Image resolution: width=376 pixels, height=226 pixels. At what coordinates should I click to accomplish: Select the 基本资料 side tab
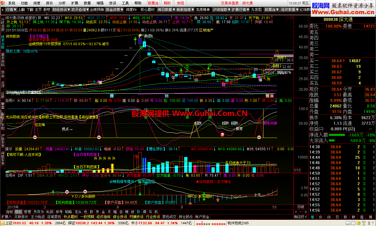coord(3,60)
